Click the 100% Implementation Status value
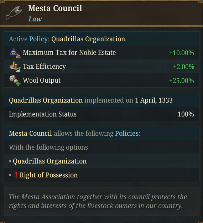Viewport: 203px width, 223px height. click(186, 114)
